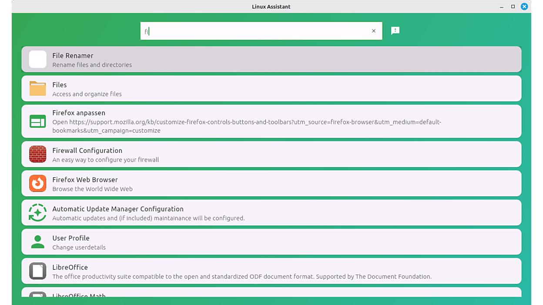Open the User Profile person icon
Screen dimensions: 543x305
38,242
